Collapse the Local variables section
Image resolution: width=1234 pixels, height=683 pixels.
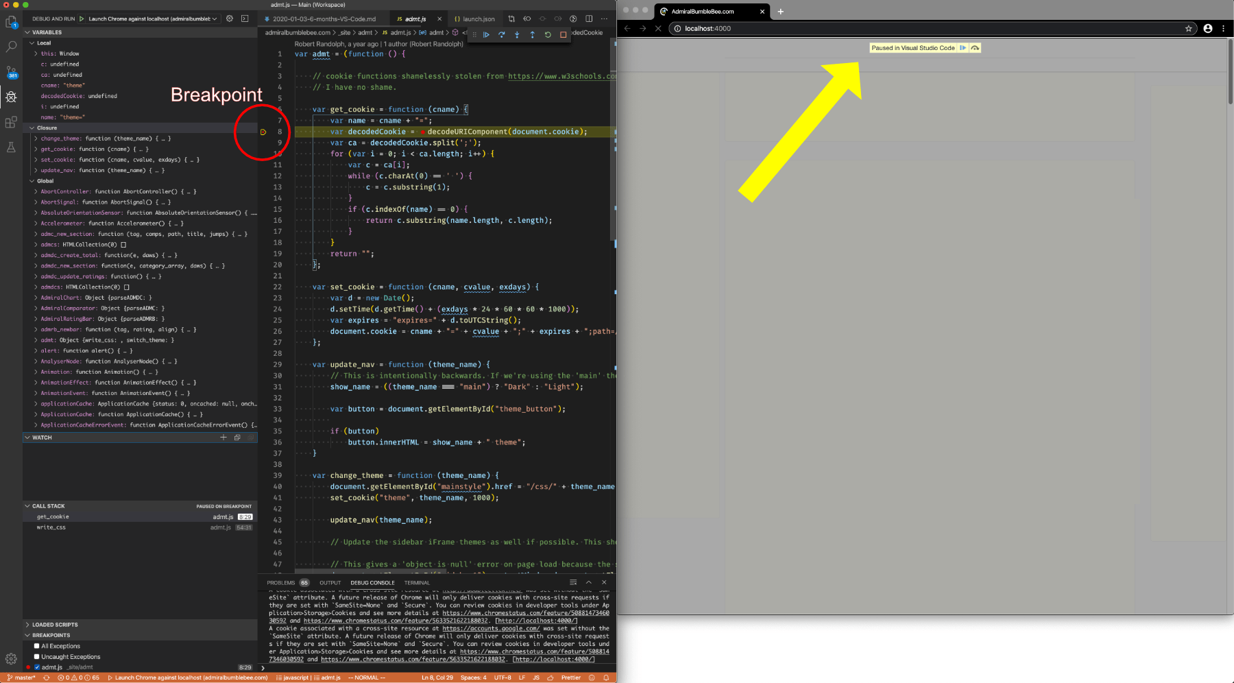point(32,43)
